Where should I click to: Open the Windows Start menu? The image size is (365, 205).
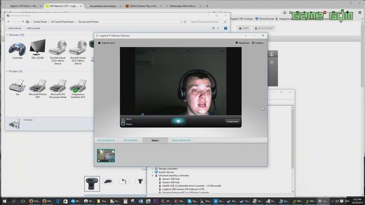[5, 201]
